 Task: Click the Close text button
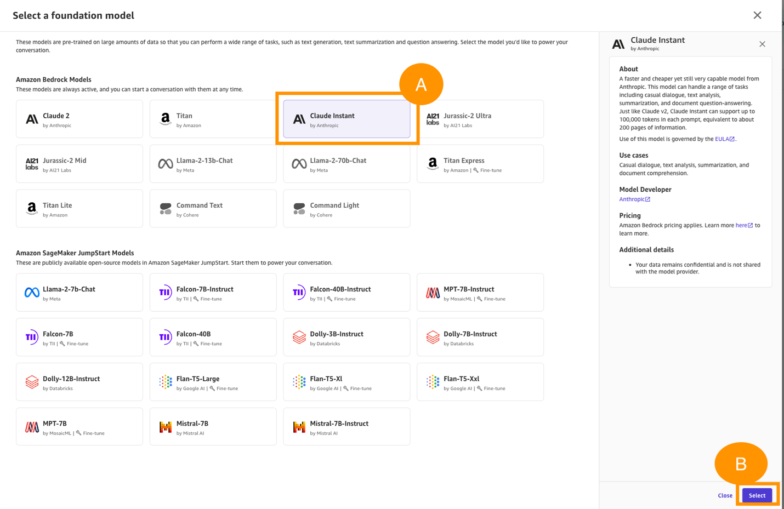pyautogui.click(x=725, y=495)
